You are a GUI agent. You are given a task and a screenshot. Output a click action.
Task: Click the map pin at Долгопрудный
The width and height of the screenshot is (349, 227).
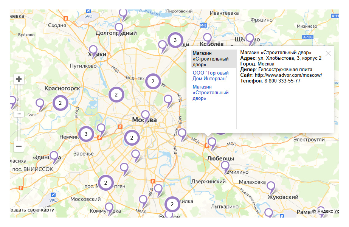coord(119,27)
